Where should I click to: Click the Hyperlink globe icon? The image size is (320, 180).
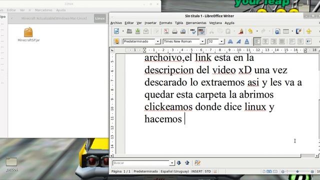277,31
